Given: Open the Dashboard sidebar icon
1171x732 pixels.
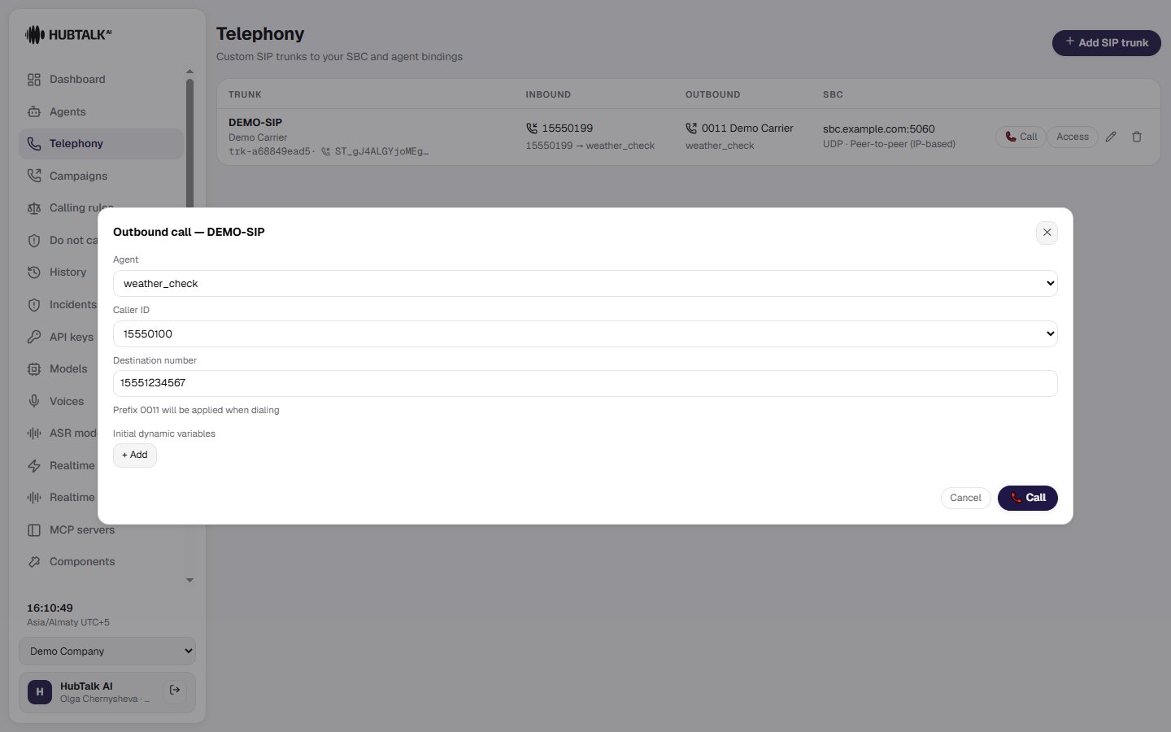Looking at the screenshot, I should pyautogui.click(x=34, y=80).
